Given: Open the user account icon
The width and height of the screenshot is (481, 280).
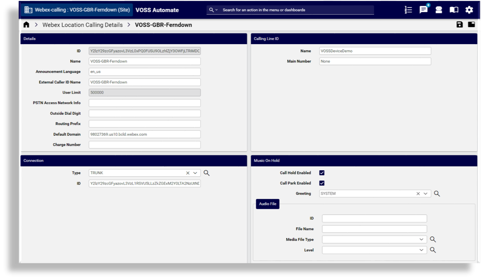Looking at the screenshot, I should point(438,10).
